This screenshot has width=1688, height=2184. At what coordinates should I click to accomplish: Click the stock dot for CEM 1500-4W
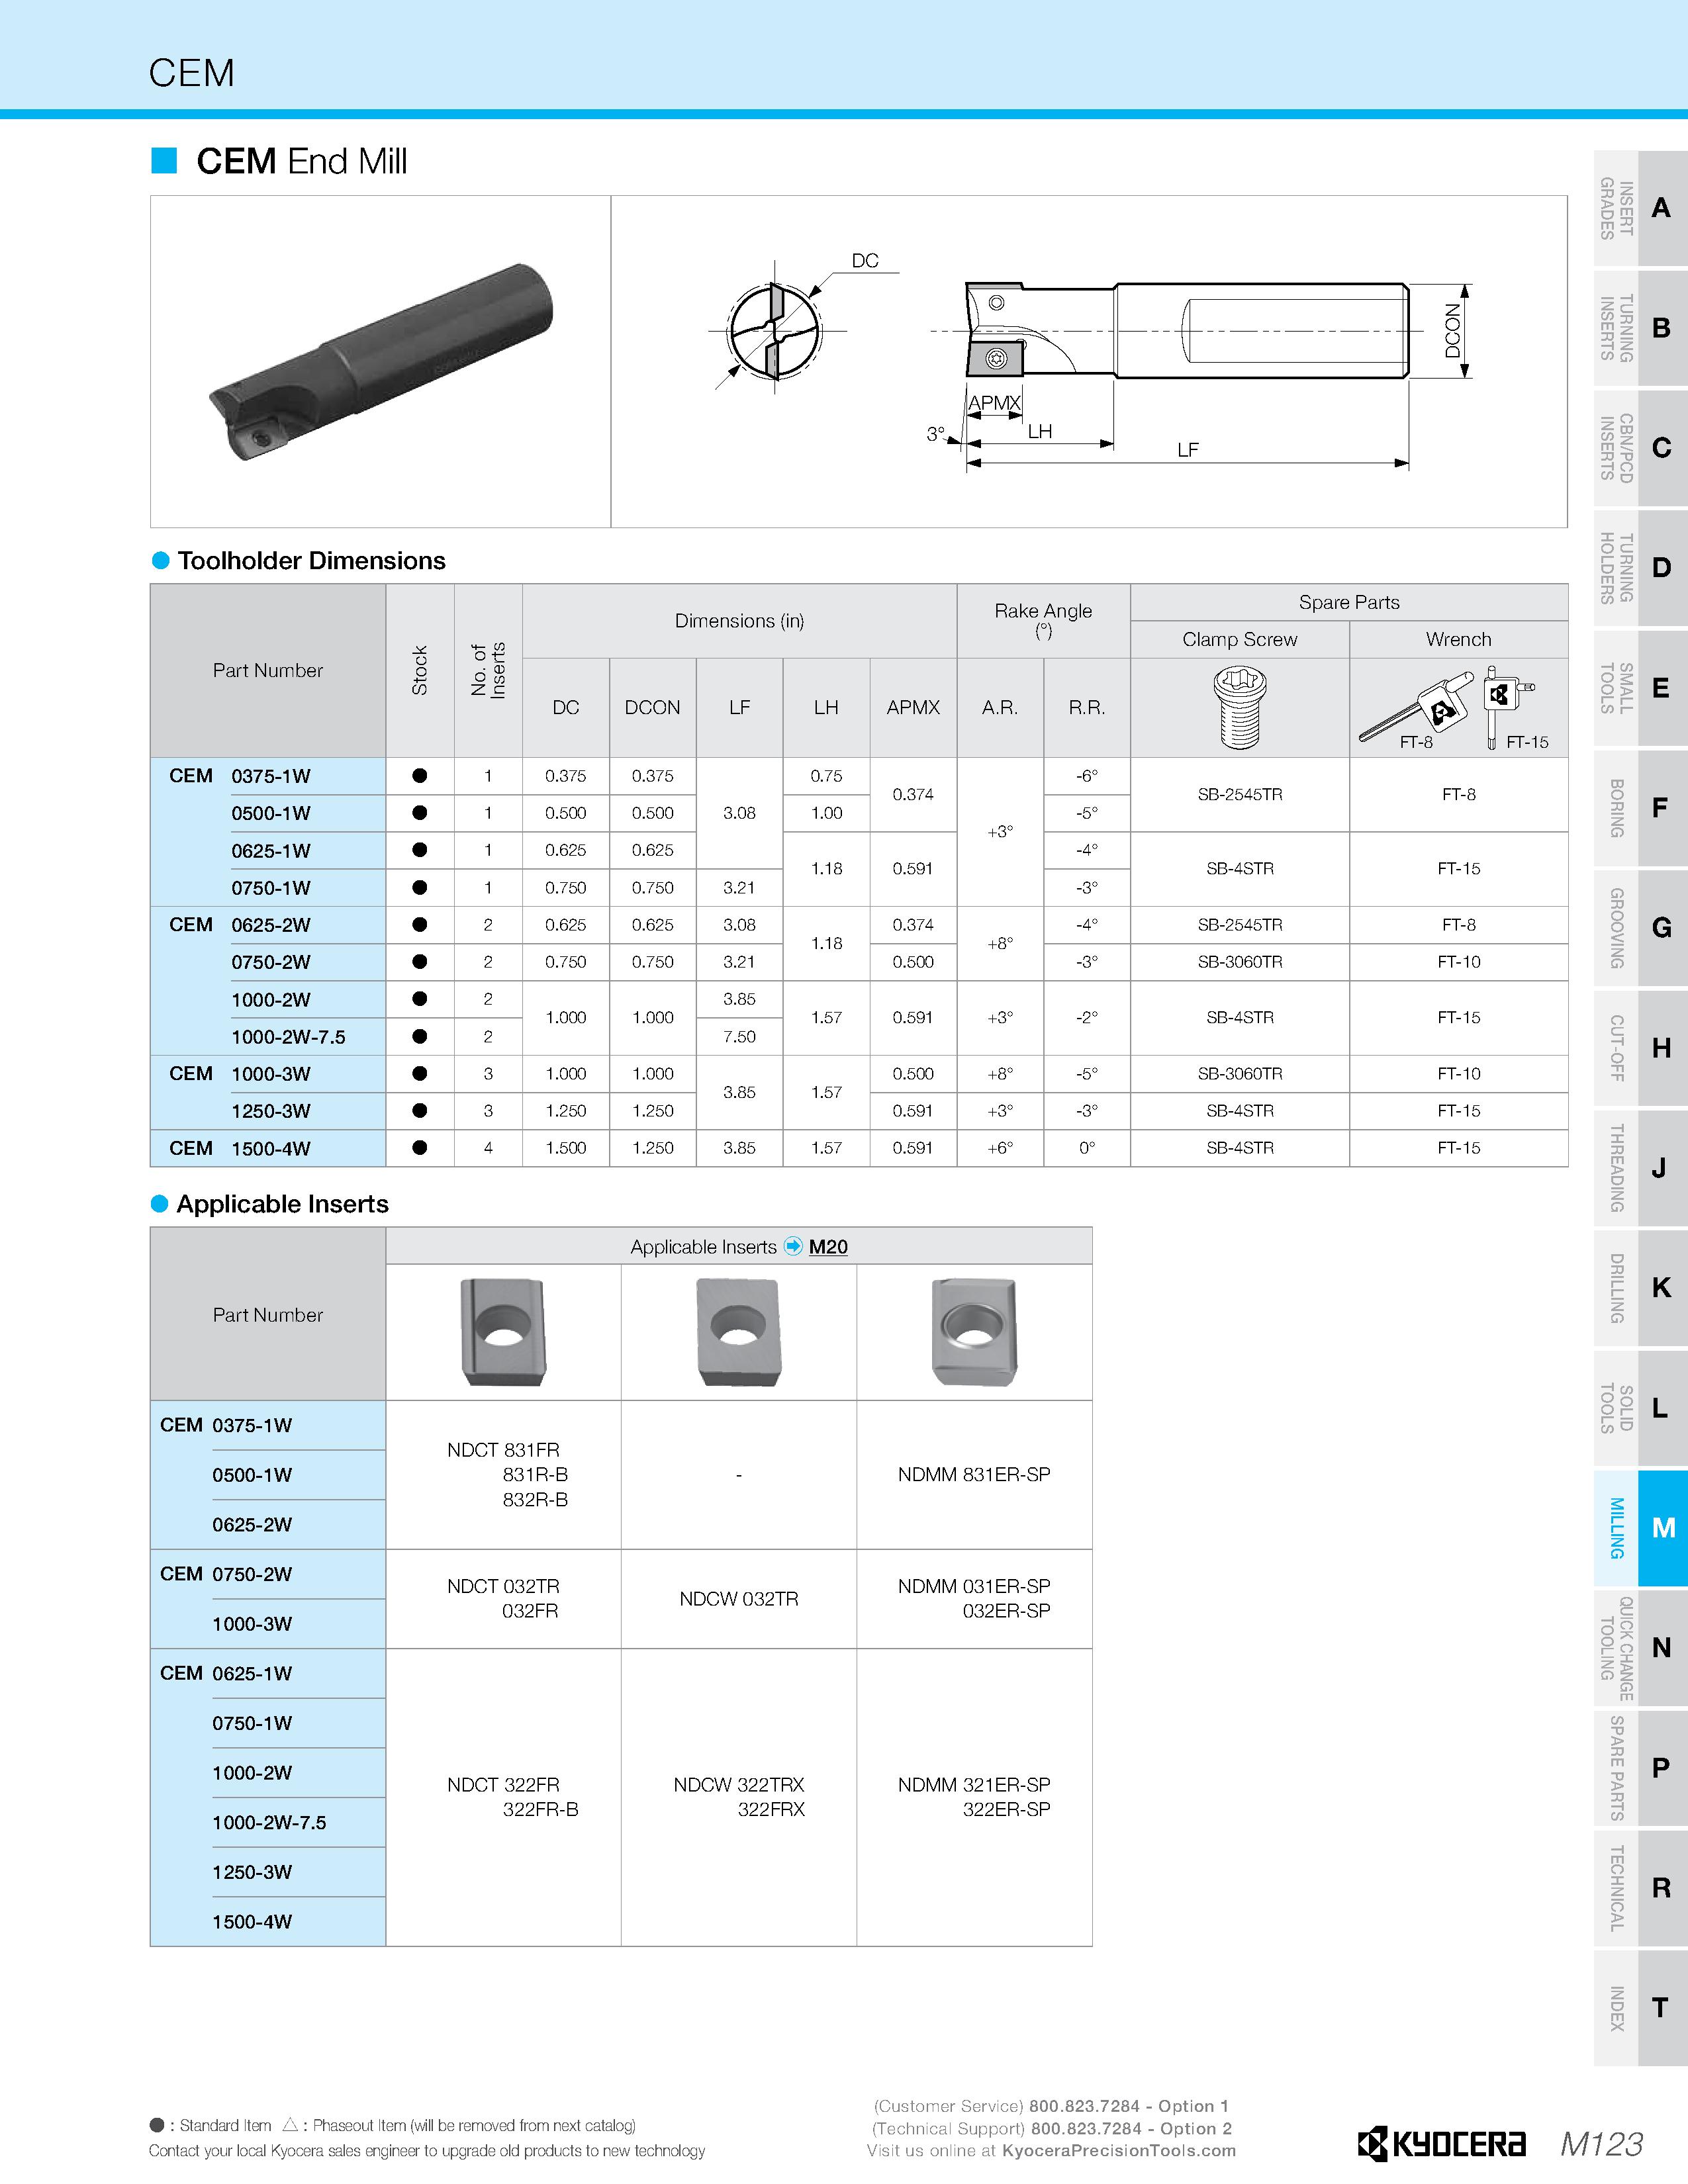(420, 1148)
